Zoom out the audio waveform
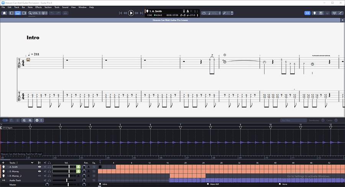The width and height of the screenshot is (345, 187). (24, 120)
